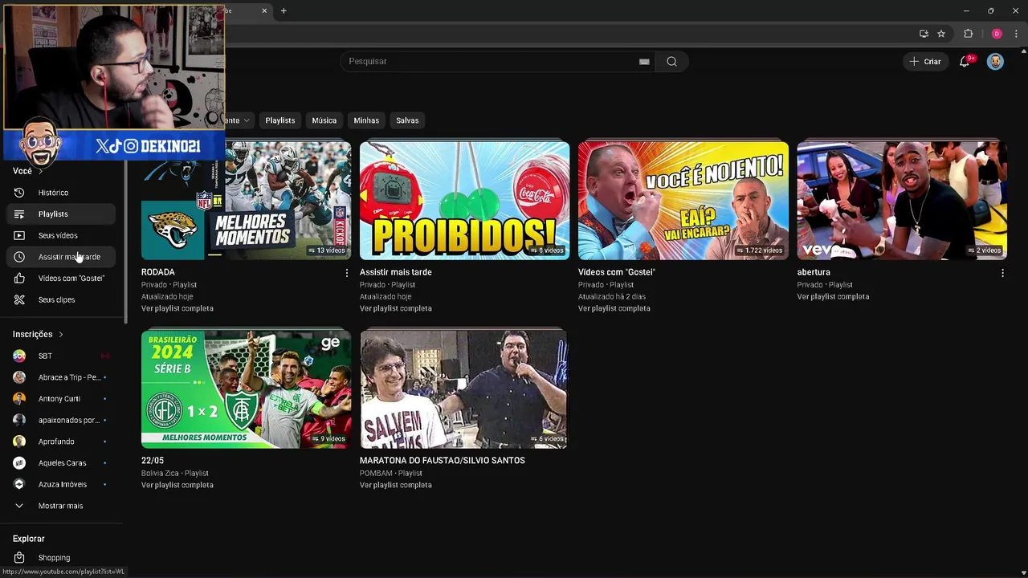The image size is (1028, 578).
Task: Select the Minhas filter chip
Action: [x=366, y=120]
